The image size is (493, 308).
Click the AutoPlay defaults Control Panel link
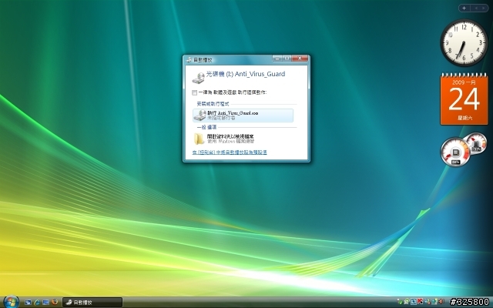(230, 152)
